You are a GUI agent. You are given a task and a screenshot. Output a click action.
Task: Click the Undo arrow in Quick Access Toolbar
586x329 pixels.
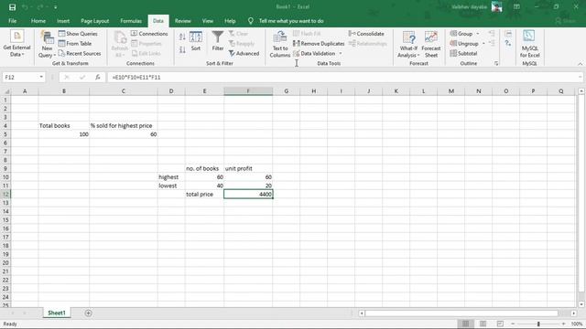(25, 7)
